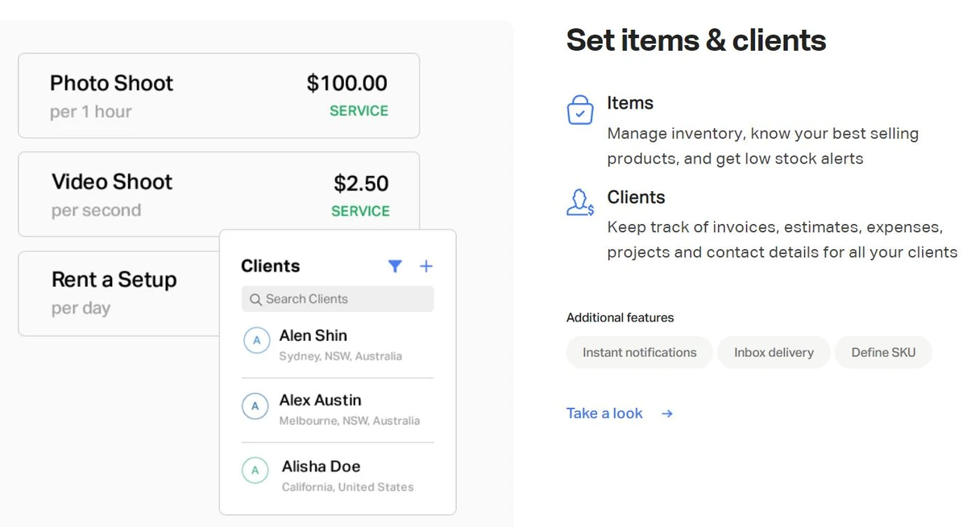Image resolution: width=967 pixels, height=527 pixels.
Task: Open Alen Shin client entry
Action: 338,344
